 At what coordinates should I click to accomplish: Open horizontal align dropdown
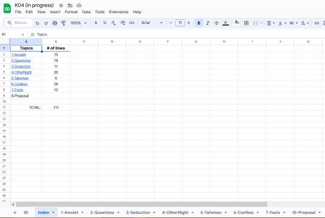click(271, 23)
